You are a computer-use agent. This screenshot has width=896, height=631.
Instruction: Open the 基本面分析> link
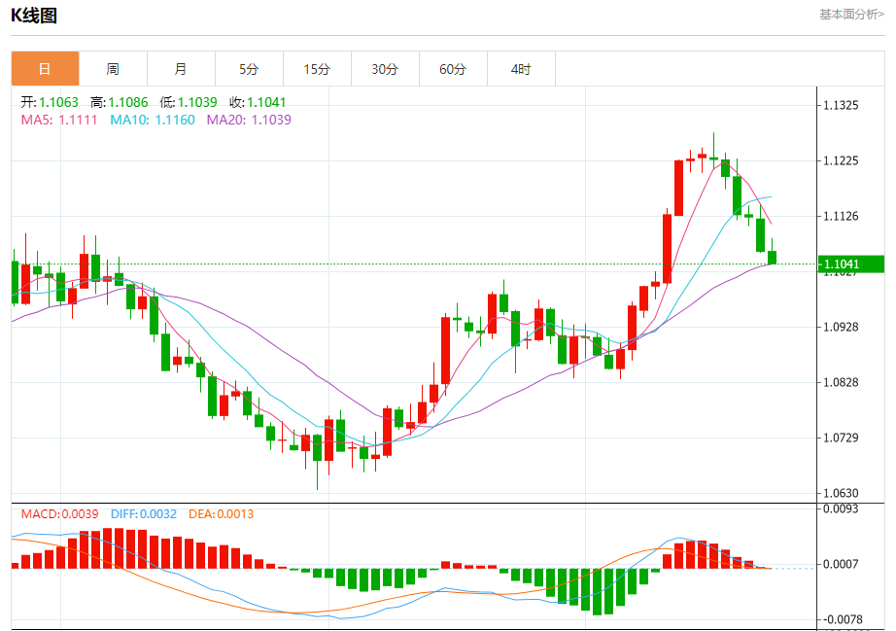(x=851, y=15)
